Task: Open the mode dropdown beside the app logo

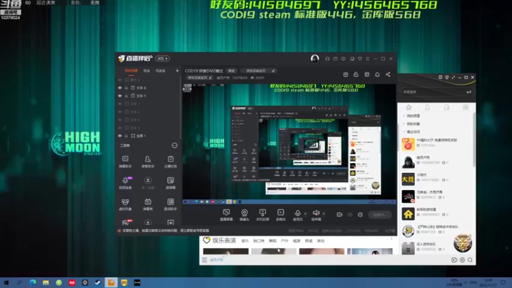Action: tap(163, 58)
